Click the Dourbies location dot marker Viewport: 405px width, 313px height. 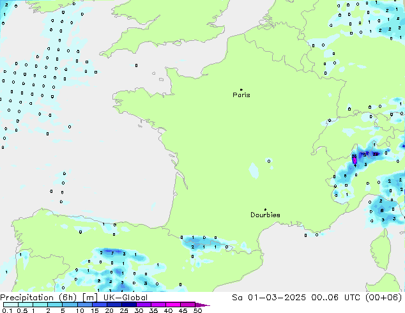(x=265, y=210)
